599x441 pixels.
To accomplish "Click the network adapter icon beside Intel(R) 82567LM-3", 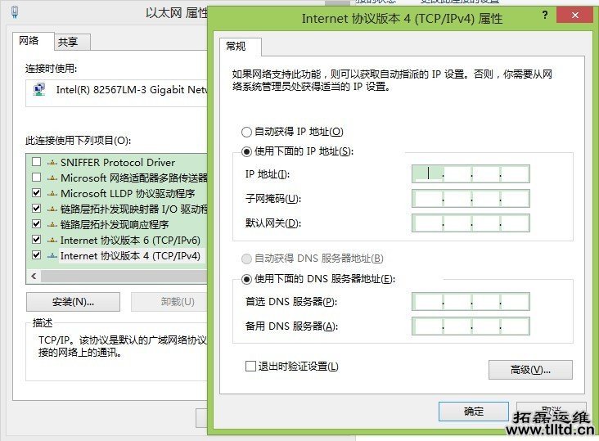I will 38,90.
